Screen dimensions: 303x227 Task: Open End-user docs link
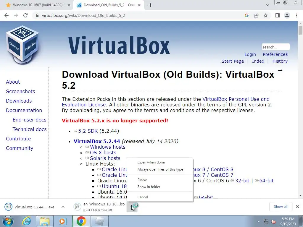click(x=29, y=120)
